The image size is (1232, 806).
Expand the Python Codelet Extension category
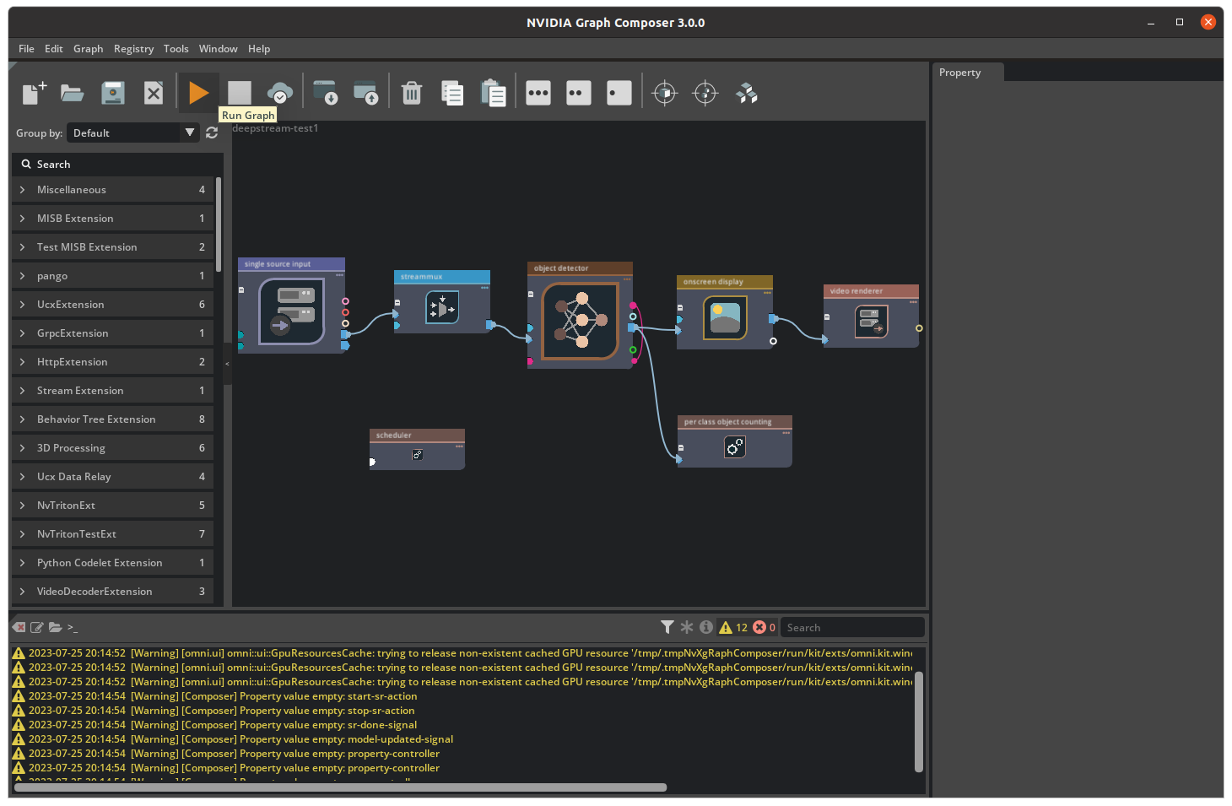112,563
